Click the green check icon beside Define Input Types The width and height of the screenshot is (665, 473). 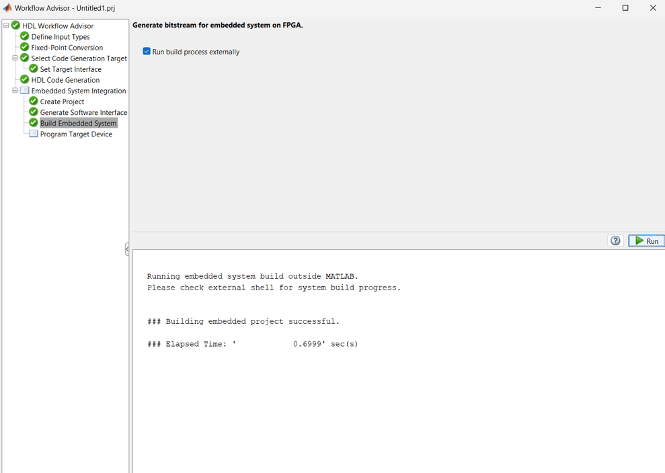click(24, 36)
